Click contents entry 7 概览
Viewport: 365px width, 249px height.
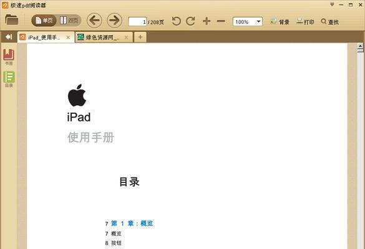point(113,233)
